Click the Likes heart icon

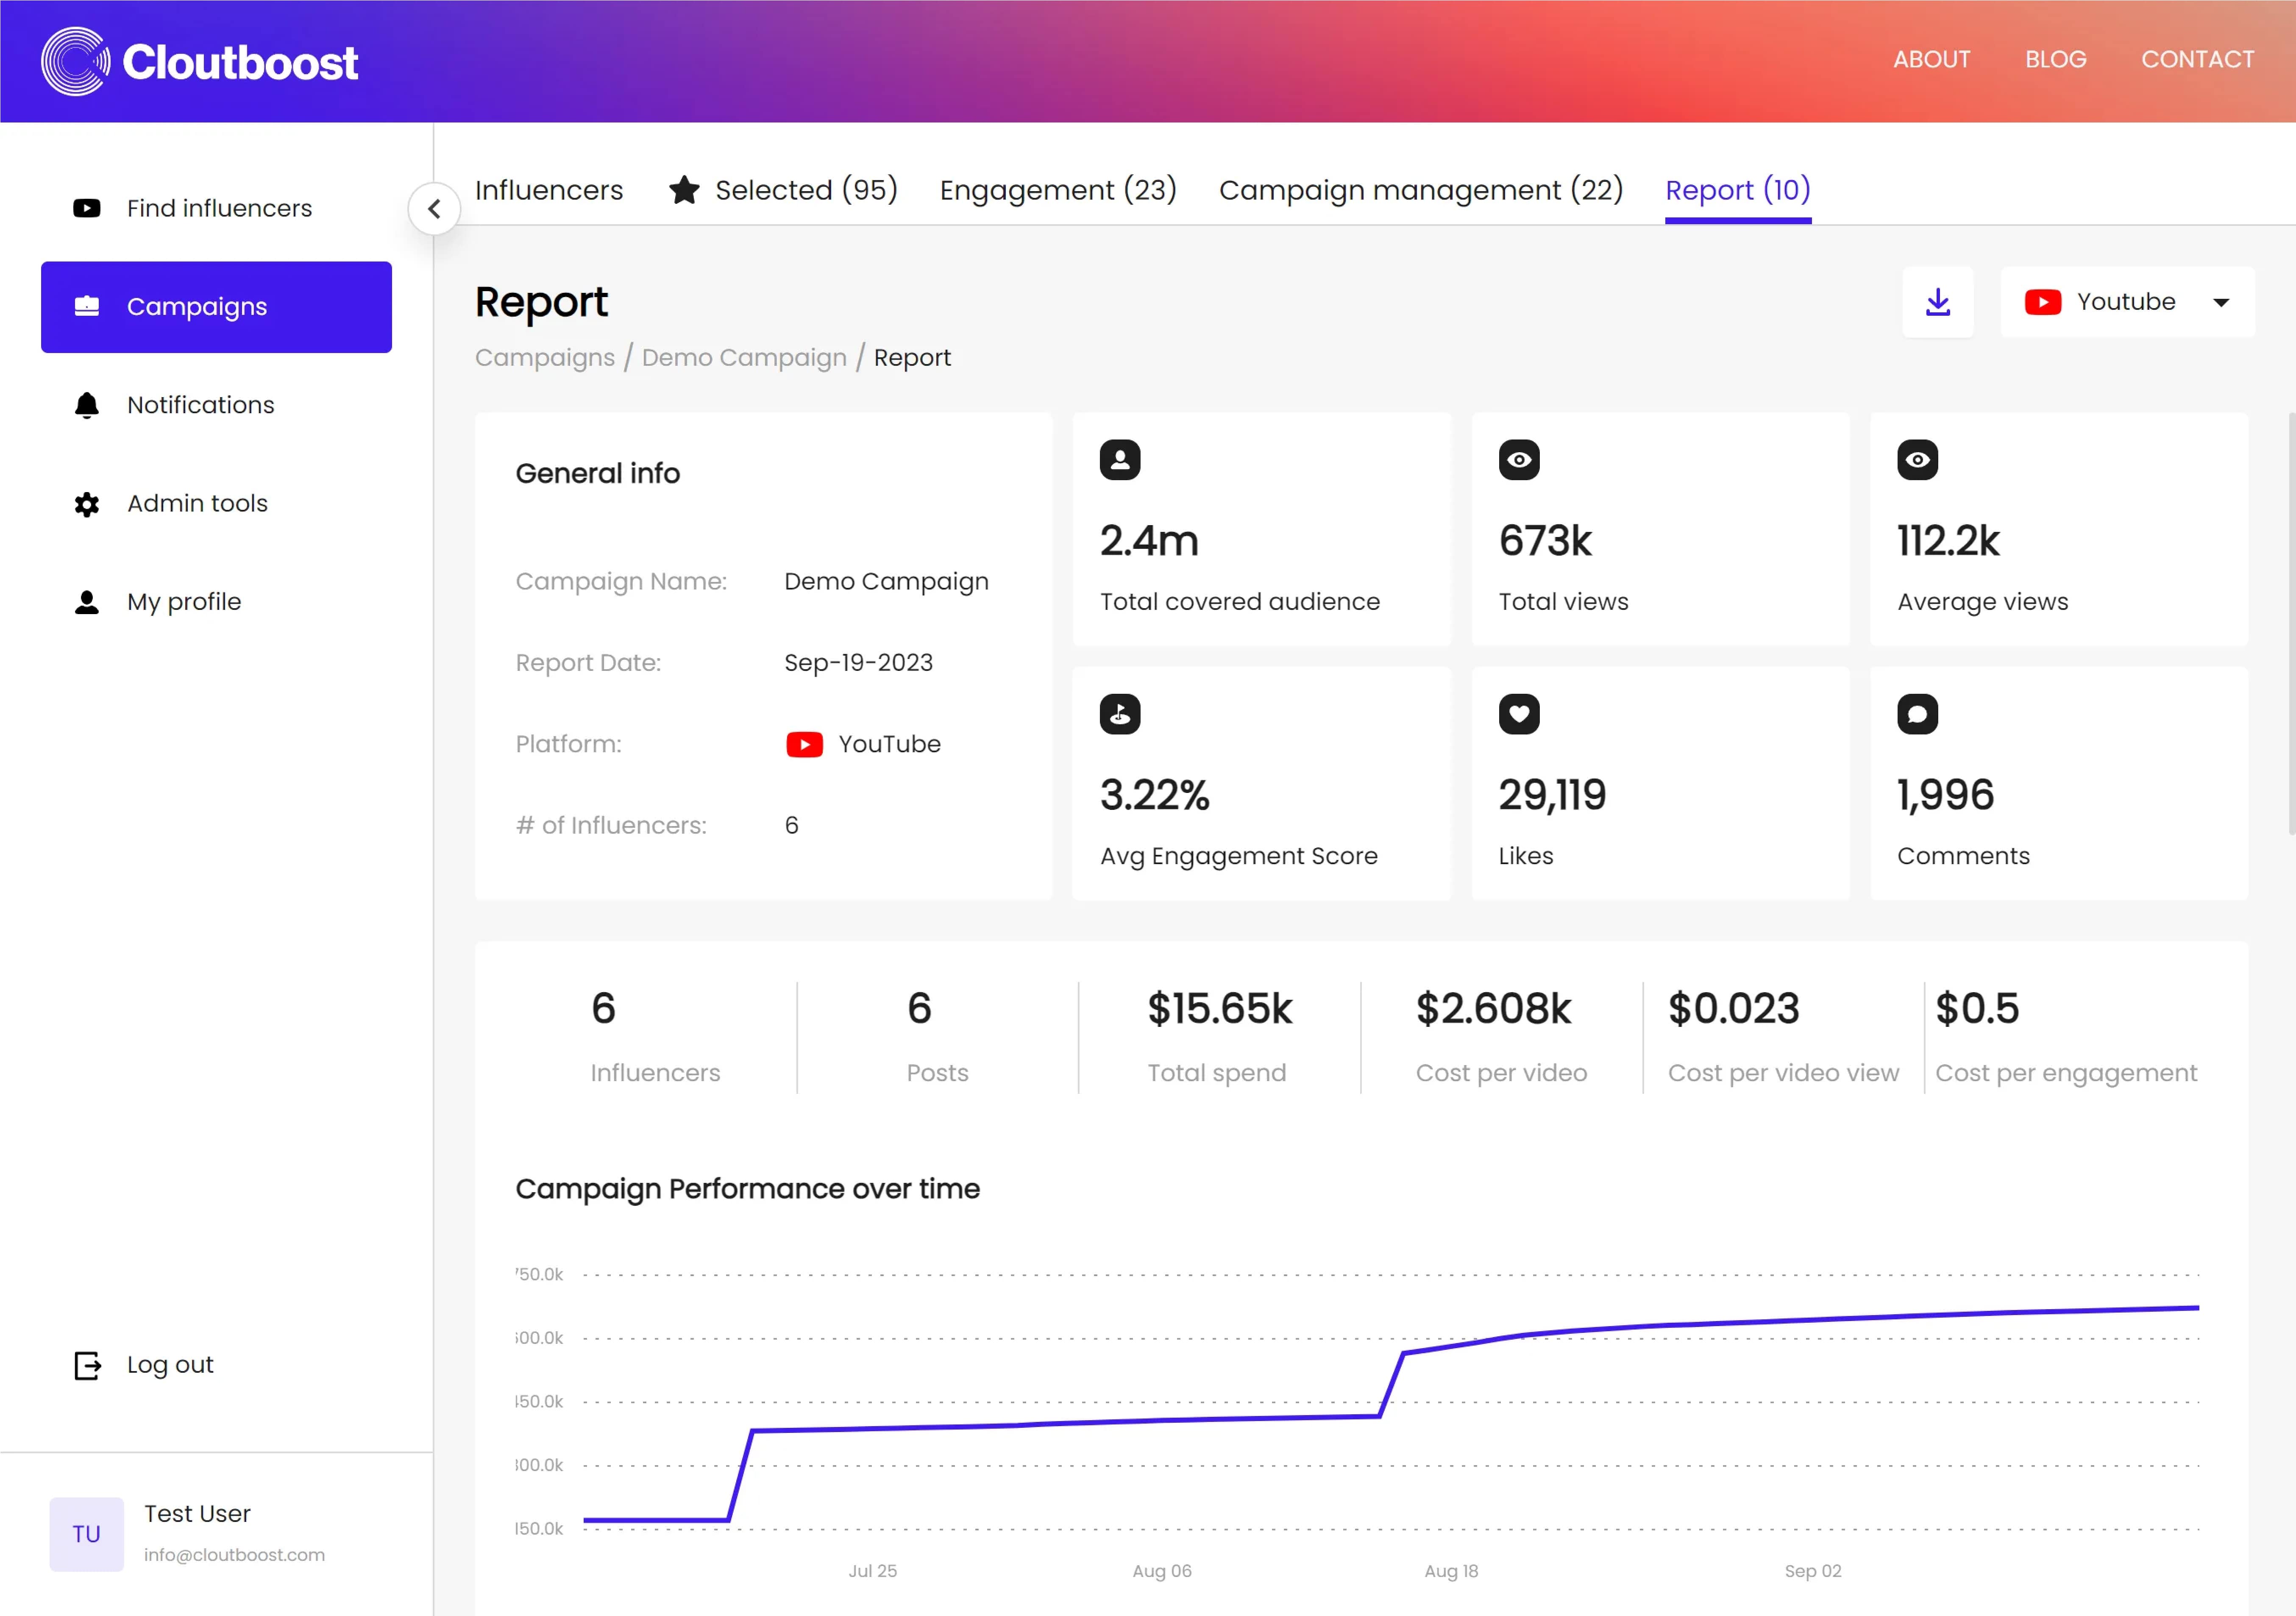(x=1519, y=714)
